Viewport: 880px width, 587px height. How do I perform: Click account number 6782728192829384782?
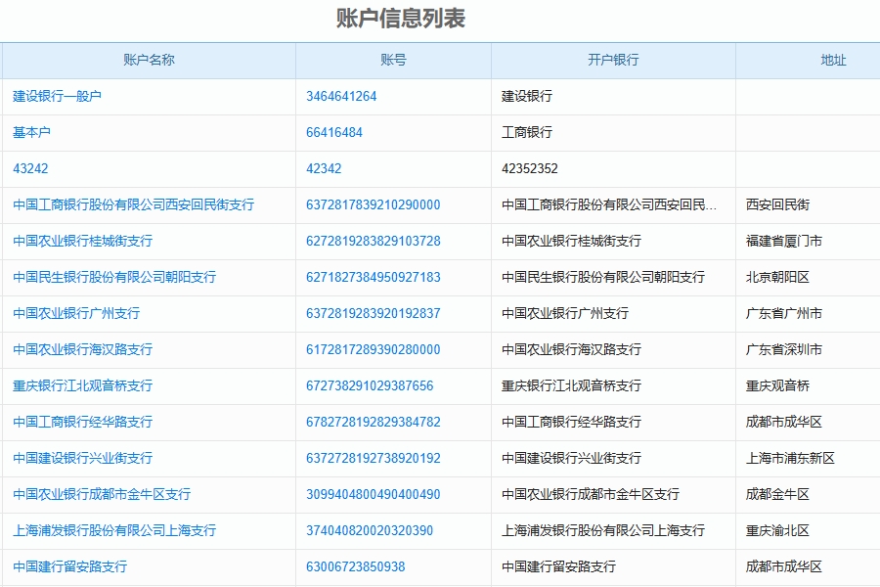point(374,422)
